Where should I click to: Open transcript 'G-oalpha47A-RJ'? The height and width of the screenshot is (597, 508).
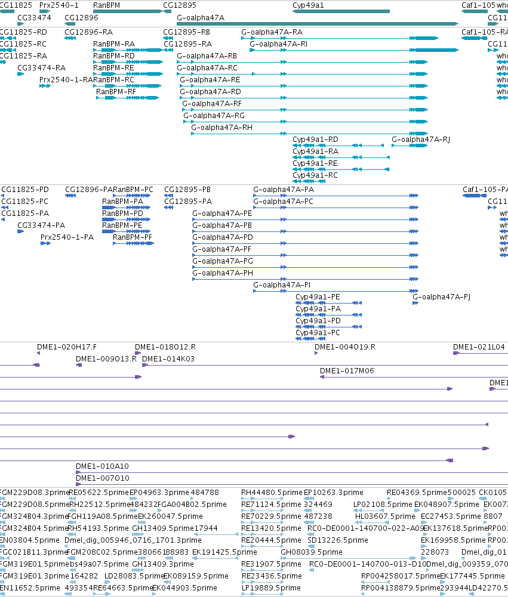tap(421, 140)
